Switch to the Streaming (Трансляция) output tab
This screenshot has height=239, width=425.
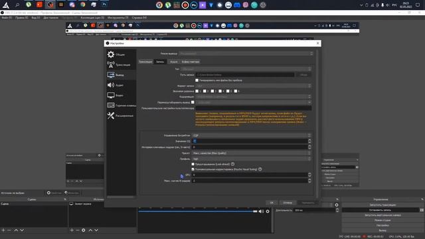coord(145,62)
